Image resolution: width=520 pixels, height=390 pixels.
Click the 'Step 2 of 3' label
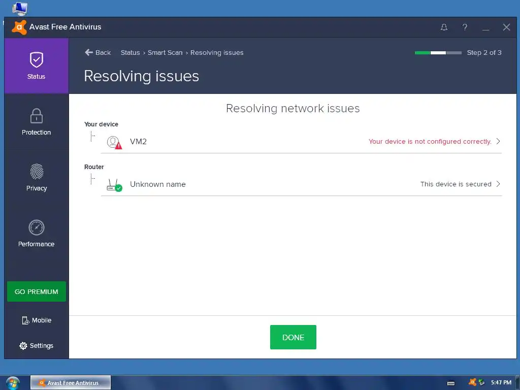[x=484, y=52]
